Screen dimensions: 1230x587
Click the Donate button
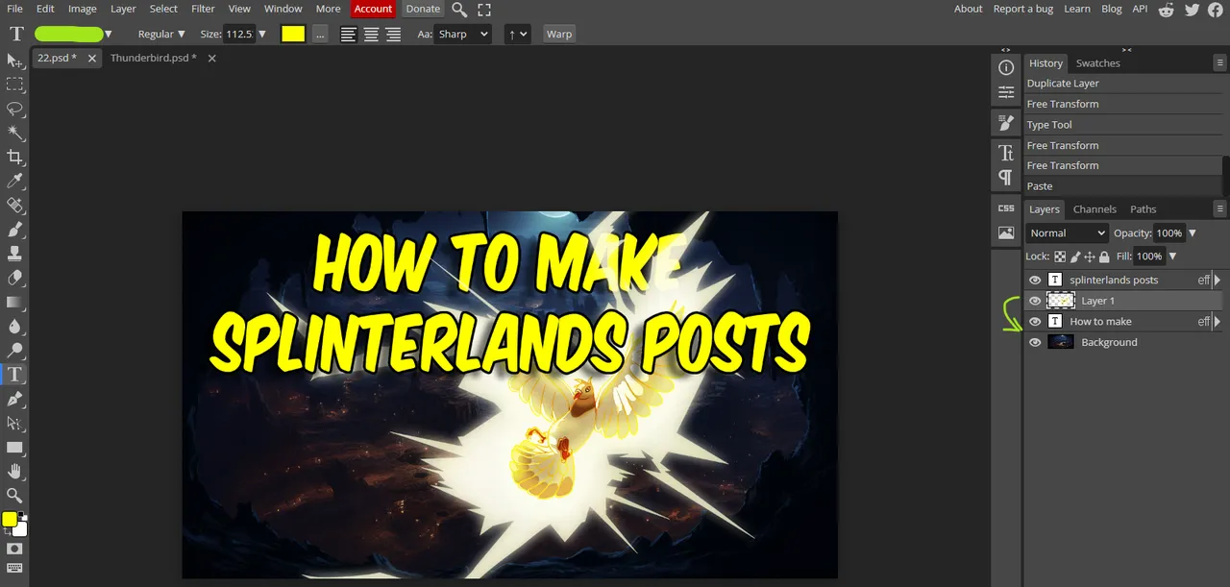point(423,9)
